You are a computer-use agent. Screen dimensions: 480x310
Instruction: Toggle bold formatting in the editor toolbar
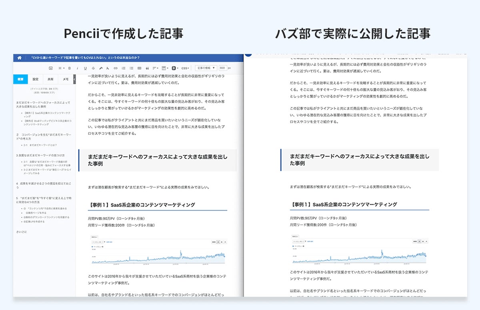click(x=69, y=68)
